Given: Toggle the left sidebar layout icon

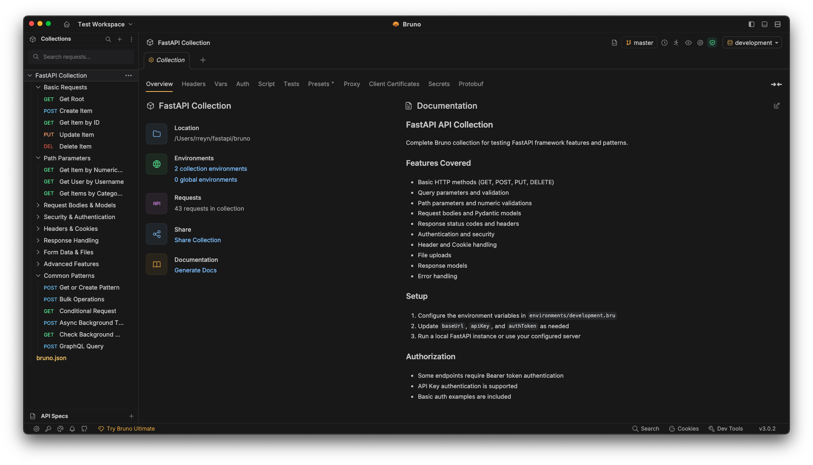Looking at the screenshot, I should [751, 24].
